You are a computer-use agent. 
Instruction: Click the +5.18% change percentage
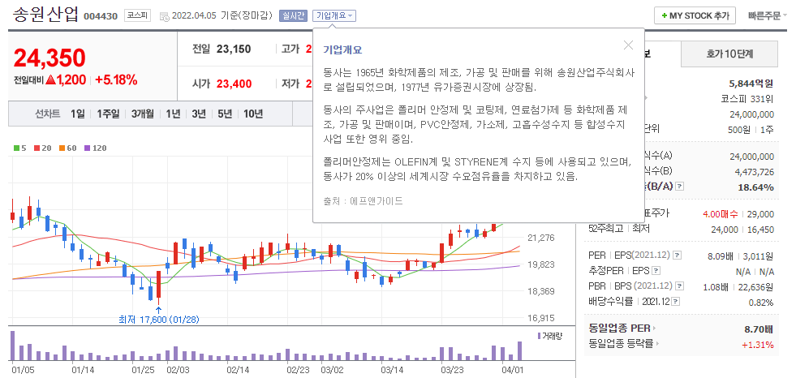(x=116, y=79)
